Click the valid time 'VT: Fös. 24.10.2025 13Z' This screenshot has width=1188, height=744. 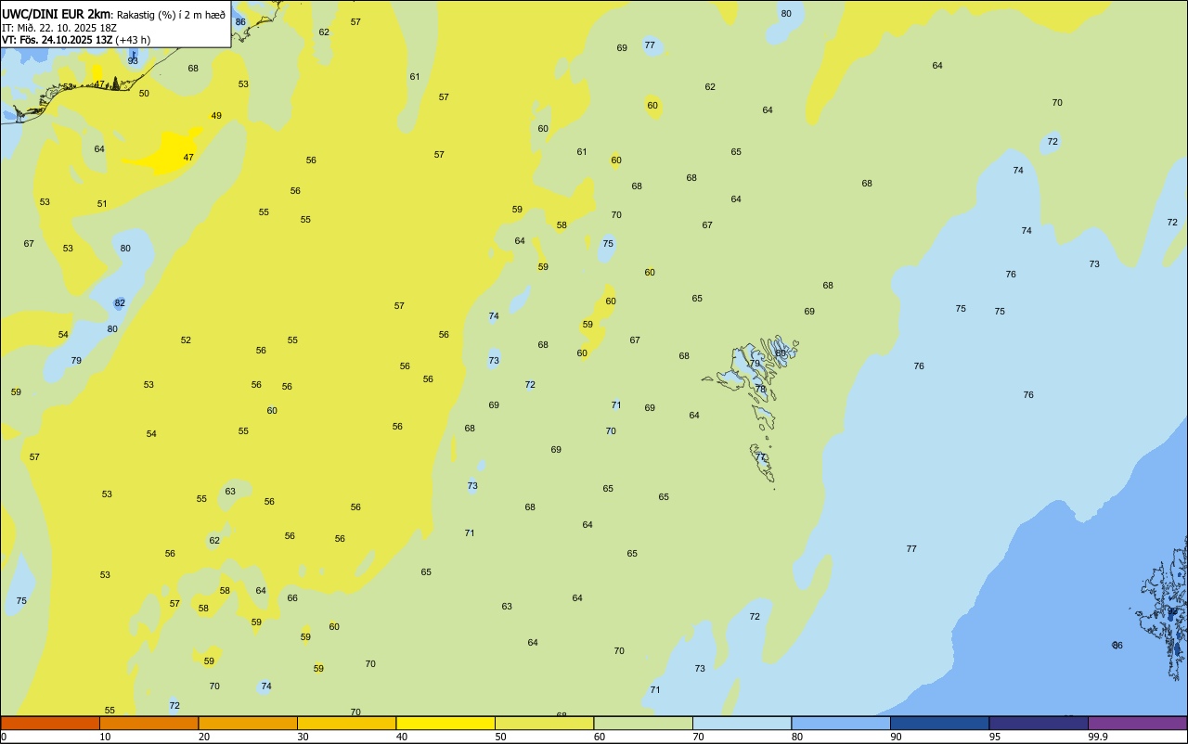point(57,40)
